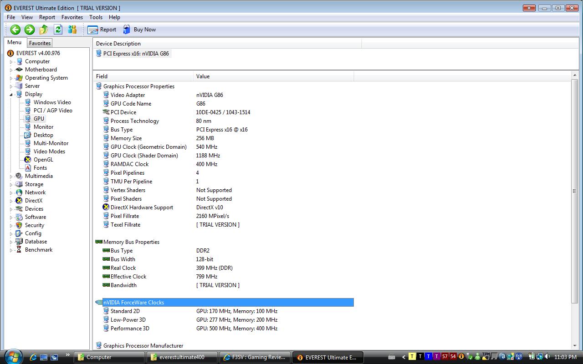Click the green Forward arrow toolbar icon
The height and width of the screenshot is (364, 583).
pyautogui.click(x=30, y=30)
